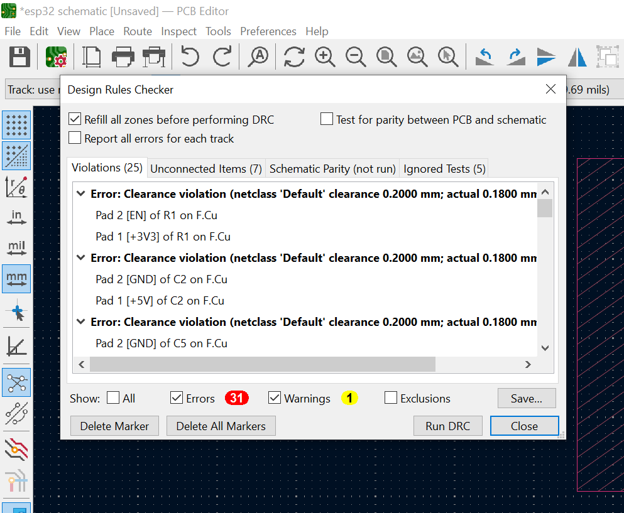This screenshot has height=513, width=624.
Task: Activate the zoom to selection tool
Action: 448,57
